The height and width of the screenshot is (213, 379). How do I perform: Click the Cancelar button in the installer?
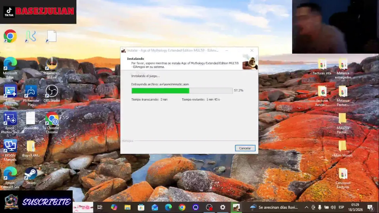pyautogui.click(x=245, y=148)
